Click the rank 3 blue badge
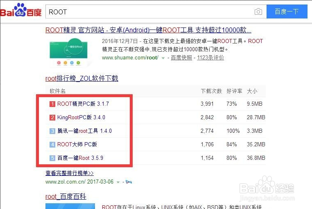 pyautogui.click(x=52, y=131)
